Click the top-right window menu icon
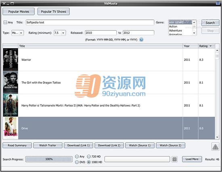222x172 pixels. coord(218,3)
